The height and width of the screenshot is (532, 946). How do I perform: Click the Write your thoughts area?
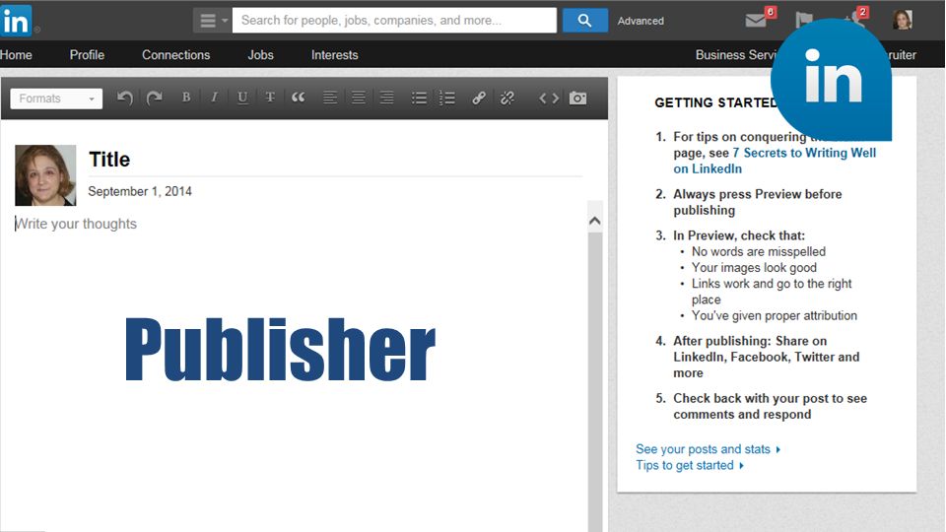[x=76, y=224]
